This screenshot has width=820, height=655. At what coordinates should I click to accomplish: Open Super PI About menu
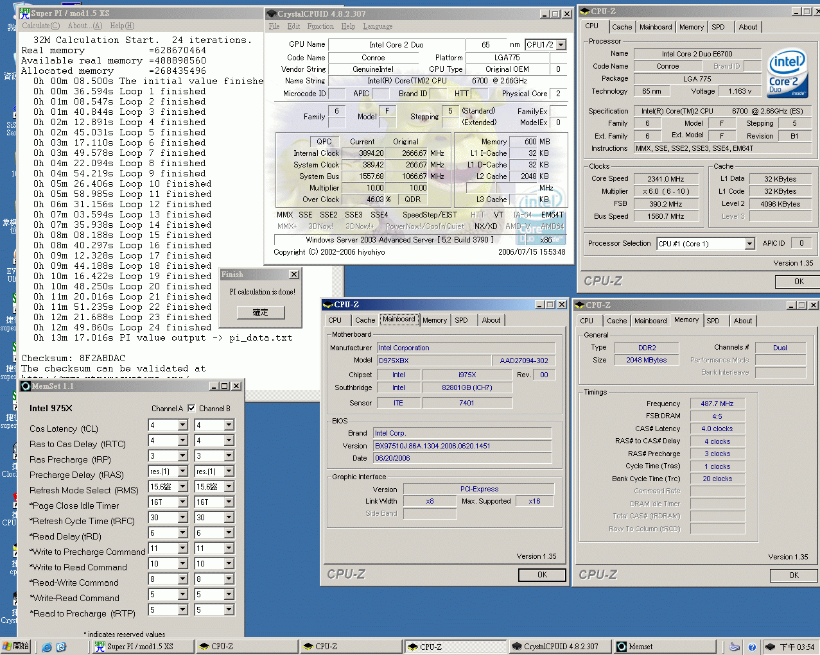(85, 26)
